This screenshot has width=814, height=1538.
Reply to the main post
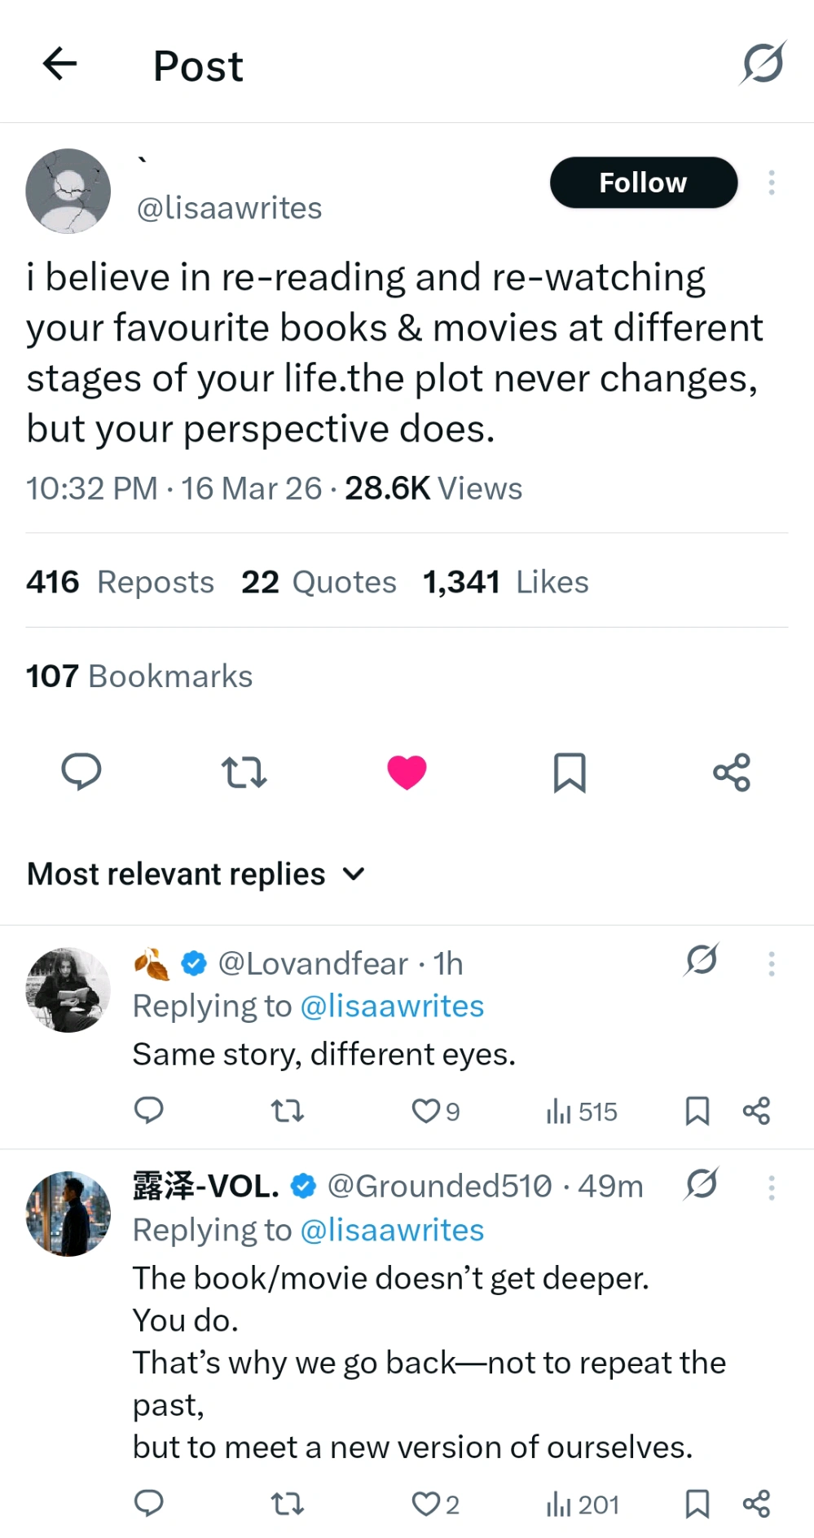[x=81, y=771]
